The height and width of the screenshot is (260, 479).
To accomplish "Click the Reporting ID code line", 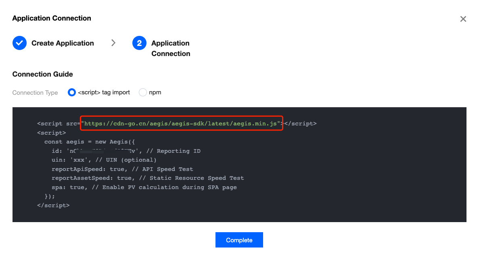I will [x=126, y=151].
